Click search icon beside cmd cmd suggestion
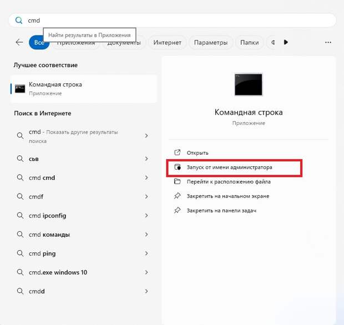This screenshot has width=344, height=325. pos(20,177)
